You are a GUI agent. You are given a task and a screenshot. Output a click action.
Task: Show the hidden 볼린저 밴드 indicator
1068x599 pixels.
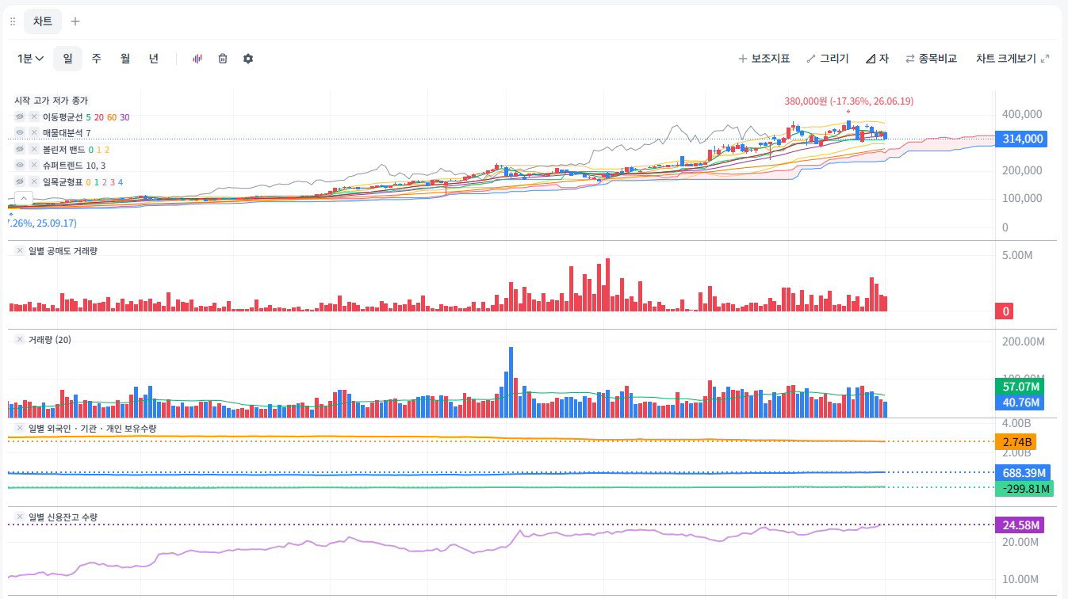coord(20,149)
